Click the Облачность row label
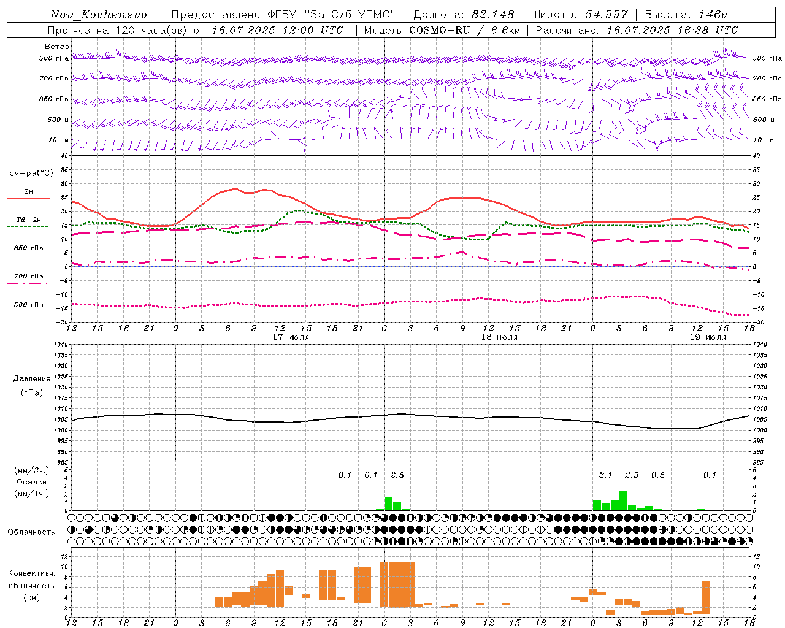The width and height of the screenshot is (785, 628). [x=31, y=532]
